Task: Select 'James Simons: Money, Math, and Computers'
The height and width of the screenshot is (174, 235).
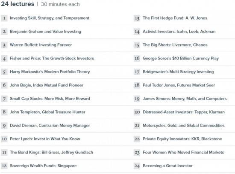Action: click(x=185, y=99)
